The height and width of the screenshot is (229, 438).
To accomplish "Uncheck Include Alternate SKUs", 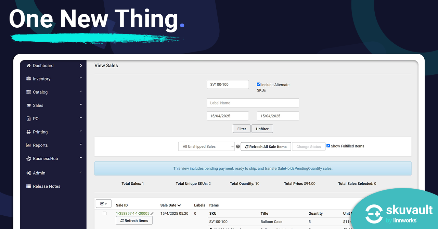I will 259,84.
